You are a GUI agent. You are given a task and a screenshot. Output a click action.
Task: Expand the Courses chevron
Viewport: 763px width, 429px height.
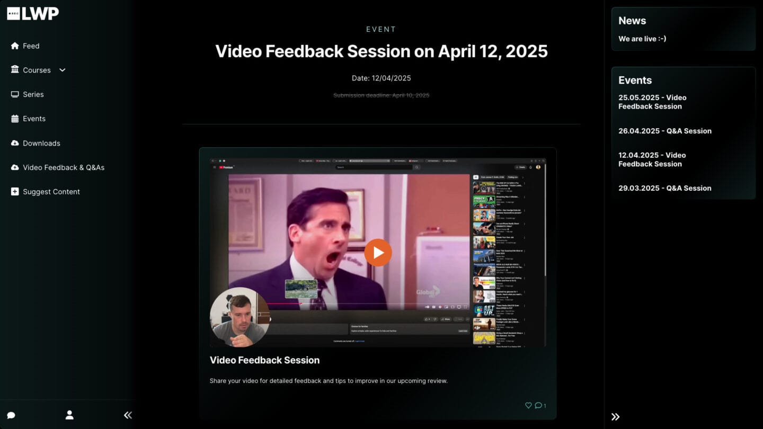point(62,70)
